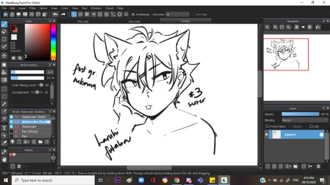Create a new raster layer
Viewport: 330px width, 185px height.
267,166
